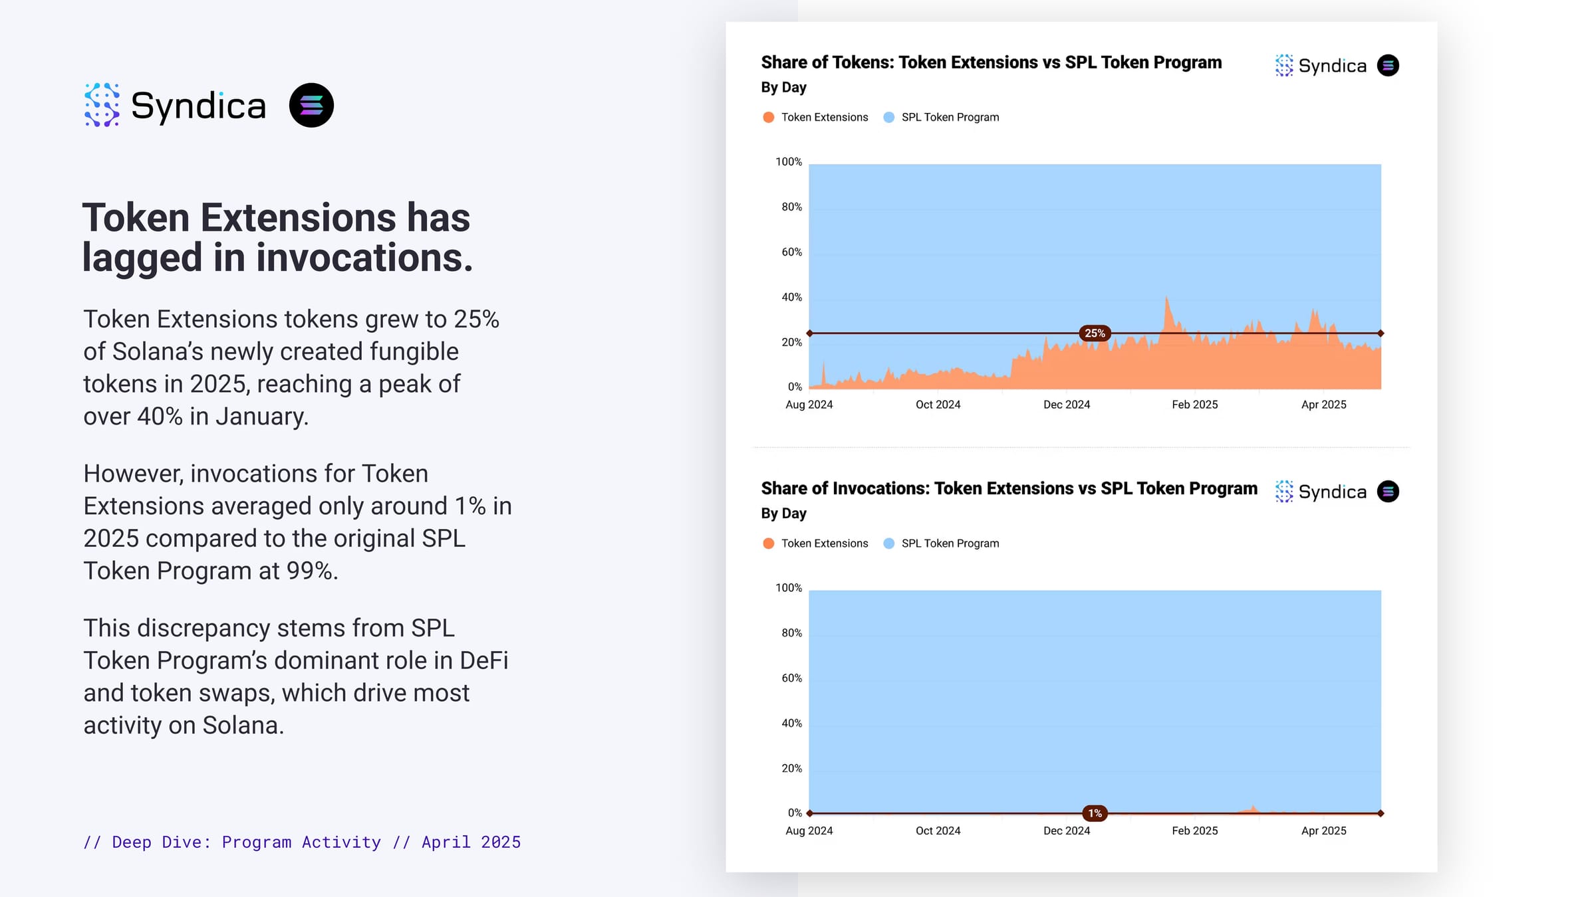
Task: Toggle SPL Token Program legend in invocations chart
Action: (941, 543)
